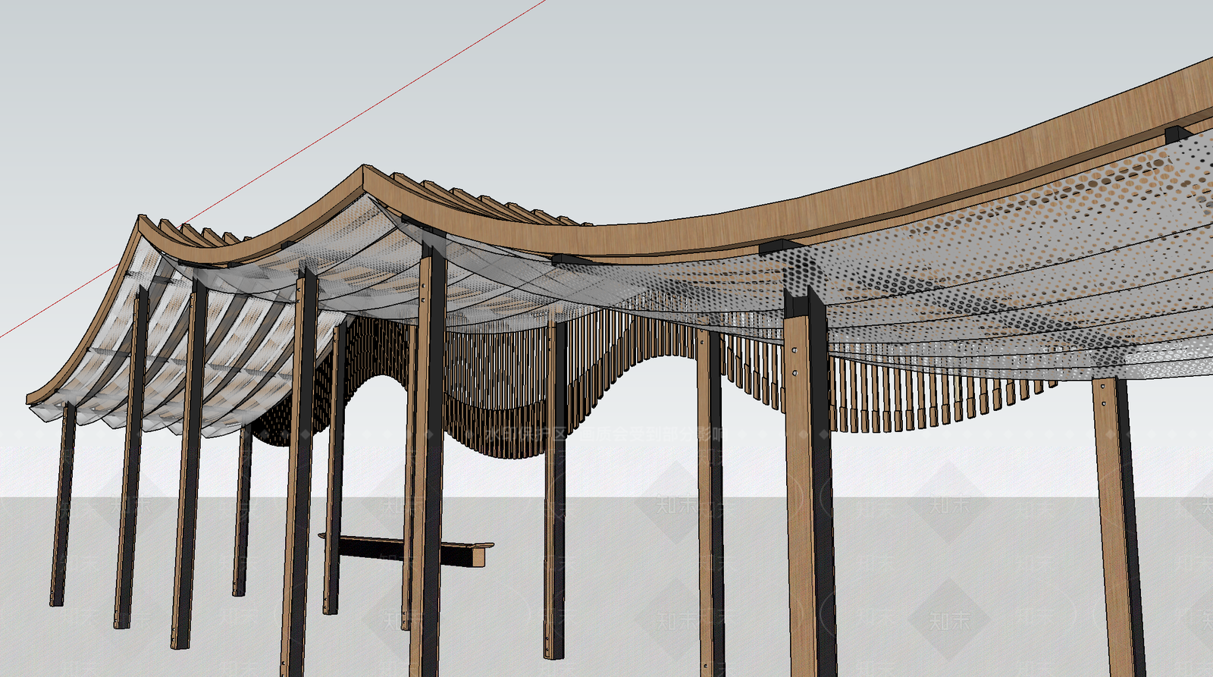
Task: Click the near roof ridge peak
Action: [x=365, y=170]
